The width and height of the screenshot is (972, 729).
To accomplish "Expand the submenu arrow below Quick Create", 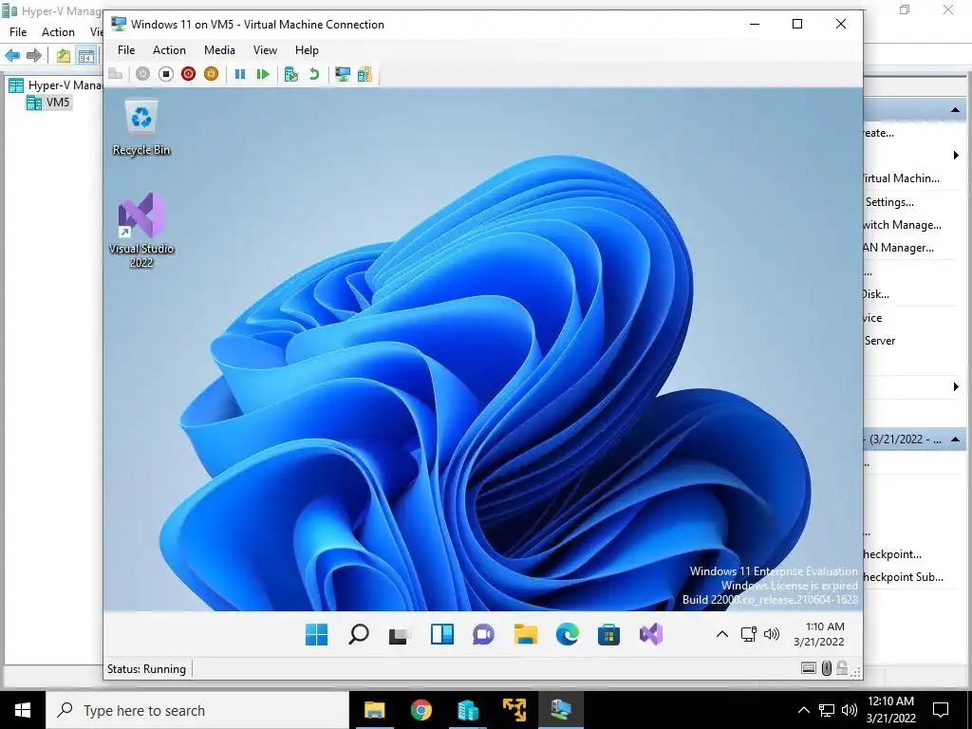I will (x=956, y=155).
